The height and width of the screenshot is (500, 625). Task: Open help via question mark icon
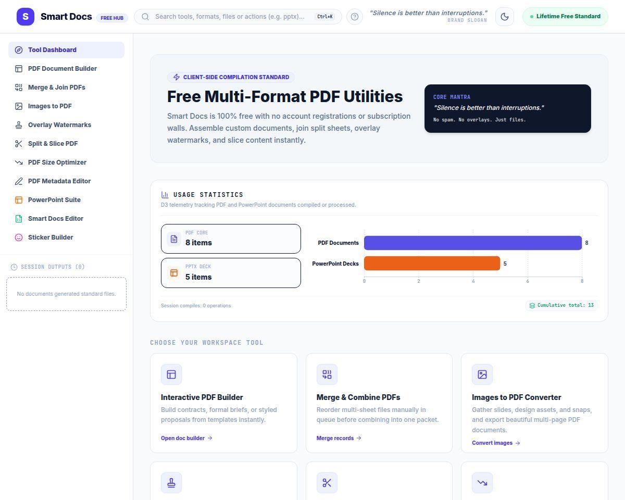pyautogui.click(x=355, y=17)
